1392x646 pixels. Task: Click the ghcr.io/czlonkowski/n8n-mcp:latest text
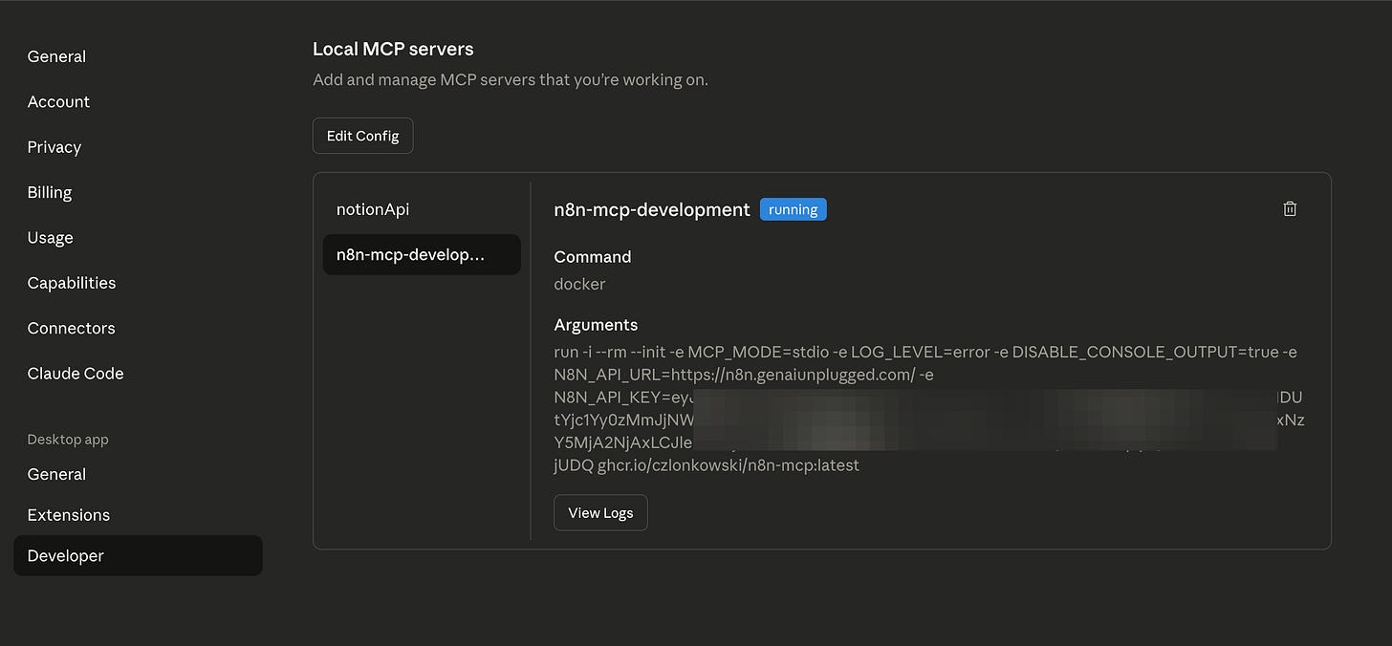(729, 465)
